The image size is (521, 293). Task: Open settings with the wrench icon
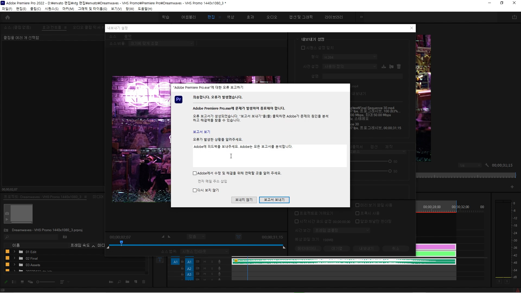[487, 165]
